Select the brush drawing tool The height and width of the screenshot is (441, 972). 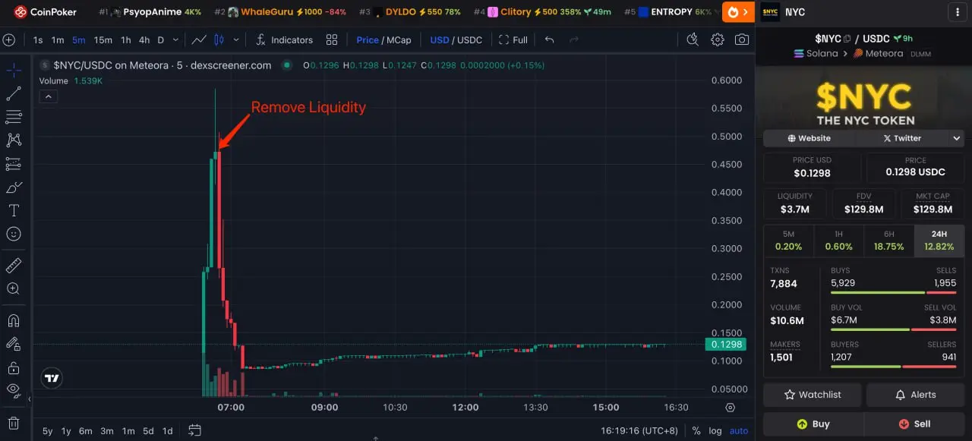13,187
